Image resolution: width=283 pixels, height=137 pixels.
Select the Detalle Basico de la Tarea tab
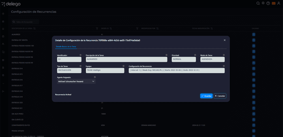pyautogui.click(x=66, y=47)
